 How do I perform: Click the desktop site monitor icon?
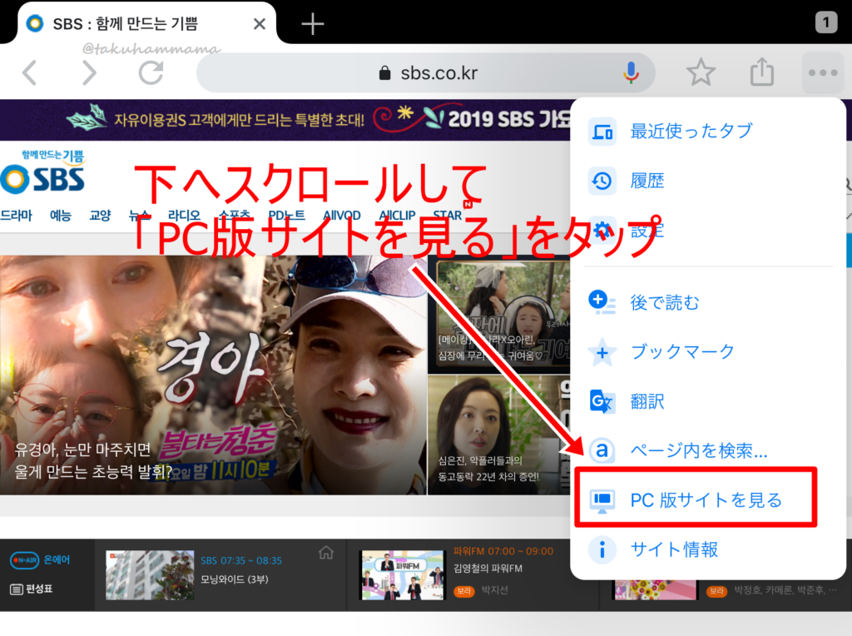[x=602, y=500]
